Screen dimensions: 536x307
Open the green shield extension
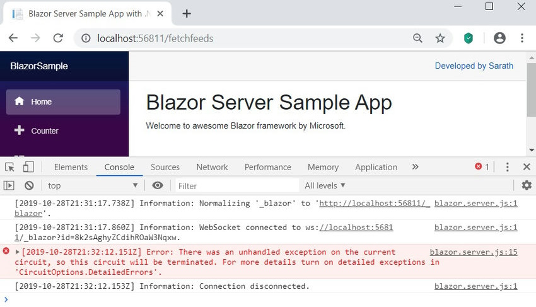(469, 38)
